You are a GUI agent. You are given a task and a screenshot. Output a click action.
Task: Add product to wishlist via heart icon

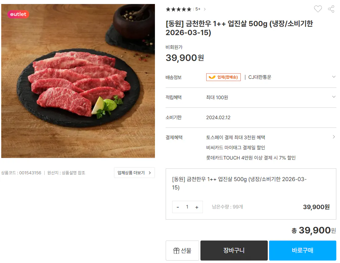click(318, 9)
